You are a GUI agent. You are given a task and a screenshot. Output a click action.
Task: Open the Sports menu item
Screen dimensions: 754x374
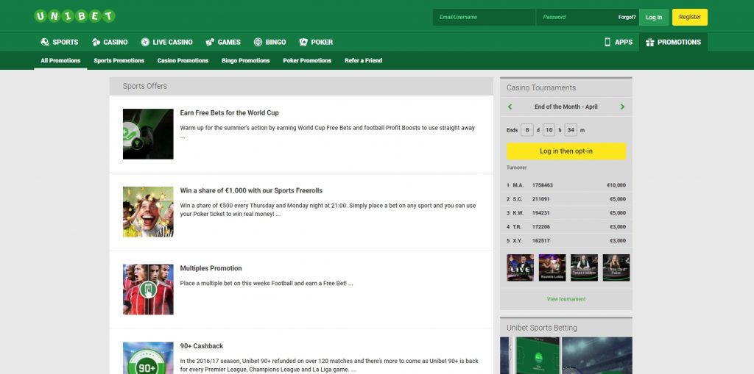click(66, 42)
